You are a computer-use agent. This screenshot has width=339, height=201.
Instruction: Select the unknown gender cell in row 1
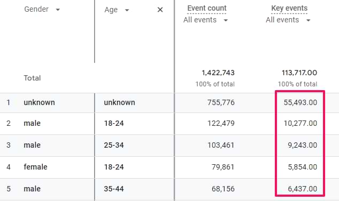click(39, 102)
